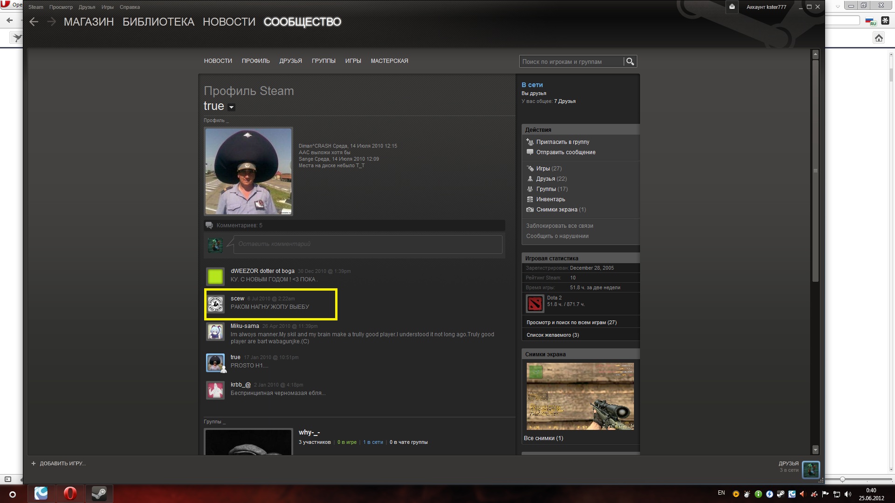Open the Друзья menu in menu bar
Image resolution: width=895 pixels, height=503 pixels.
point(87,7)
